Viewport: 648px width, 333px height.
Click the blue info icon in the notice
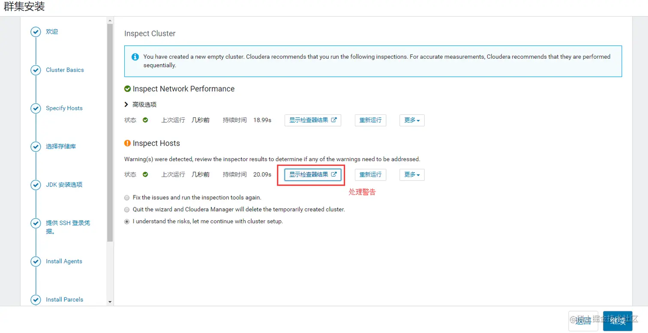(x=135, y=57)
